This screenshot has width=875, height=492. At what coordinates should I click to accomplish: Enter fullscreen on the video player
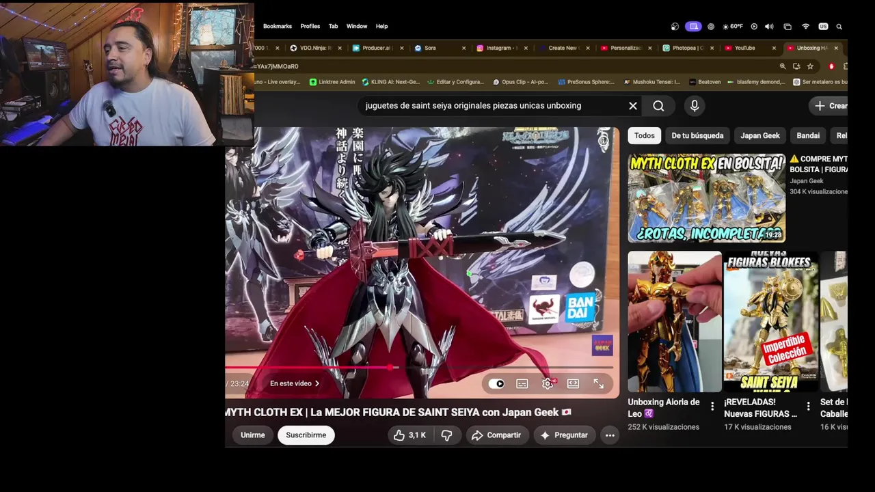pos(598,384)
